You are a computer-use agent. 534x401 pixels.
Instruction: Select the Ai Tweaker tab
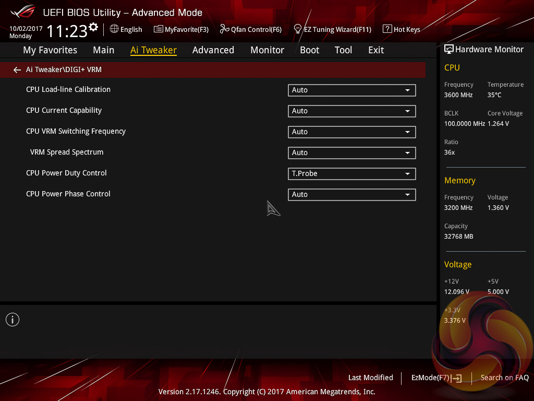153,50
